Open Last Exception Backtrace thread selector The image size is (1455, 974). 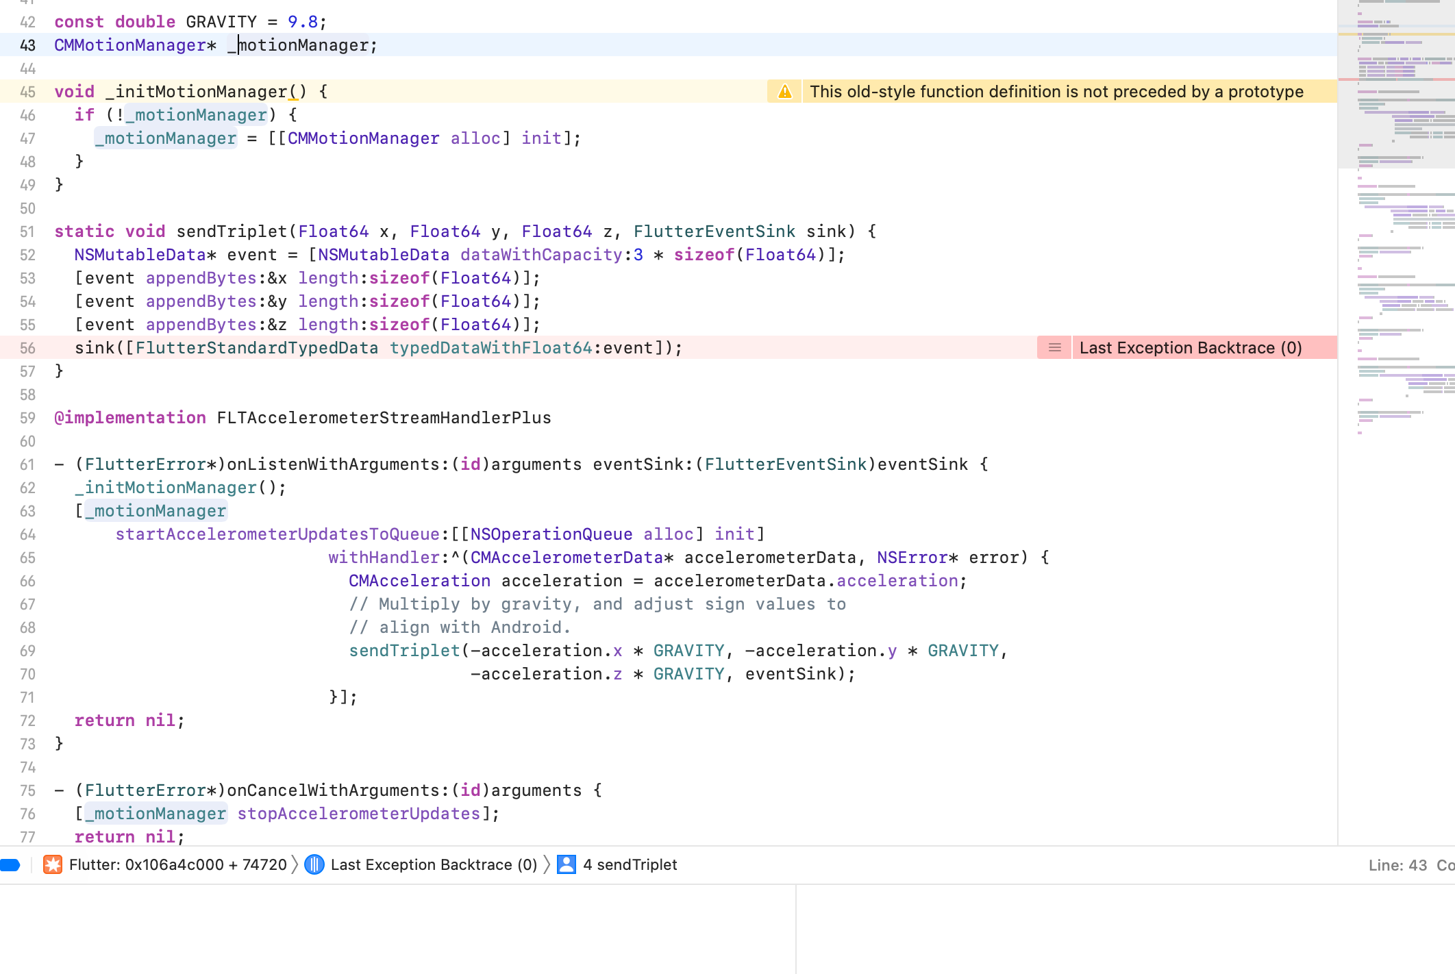(433, 864)
